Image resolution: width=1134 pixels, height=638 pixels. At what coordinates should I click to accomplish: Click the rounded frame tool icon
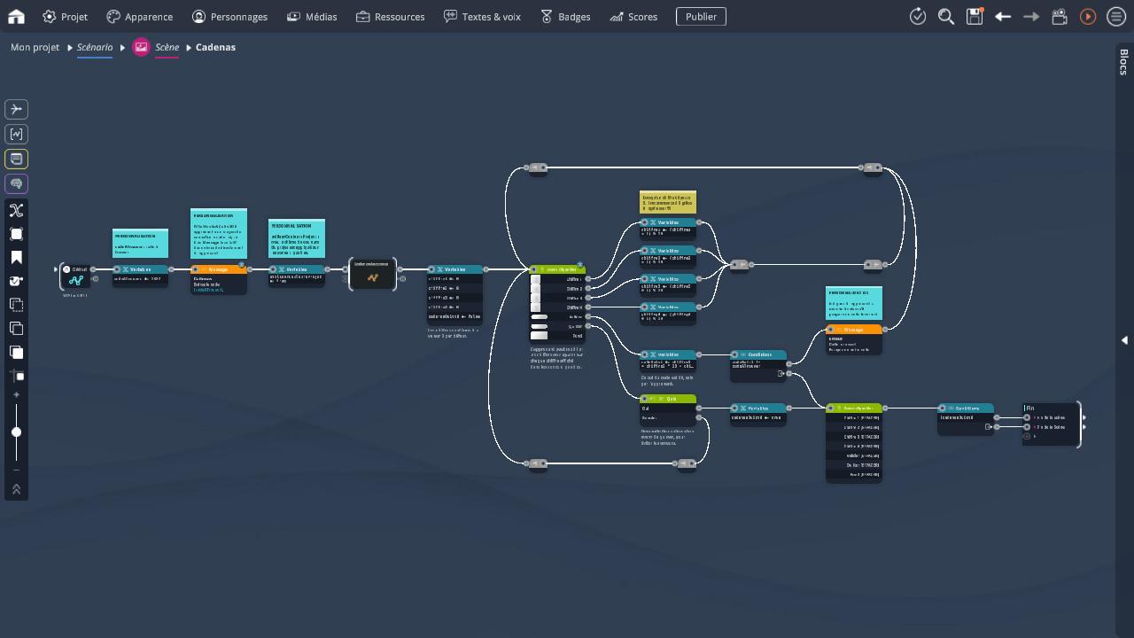tap(16, 234)
